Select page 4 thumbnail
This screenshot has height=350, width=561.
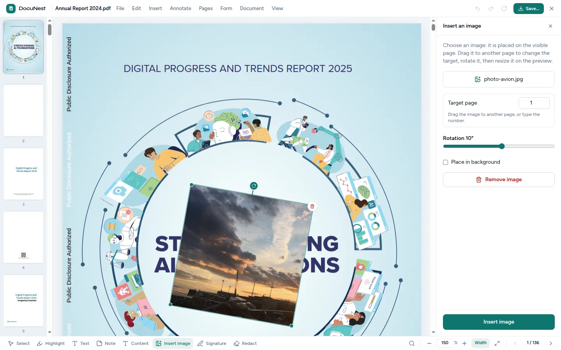[x=23, y=237]
